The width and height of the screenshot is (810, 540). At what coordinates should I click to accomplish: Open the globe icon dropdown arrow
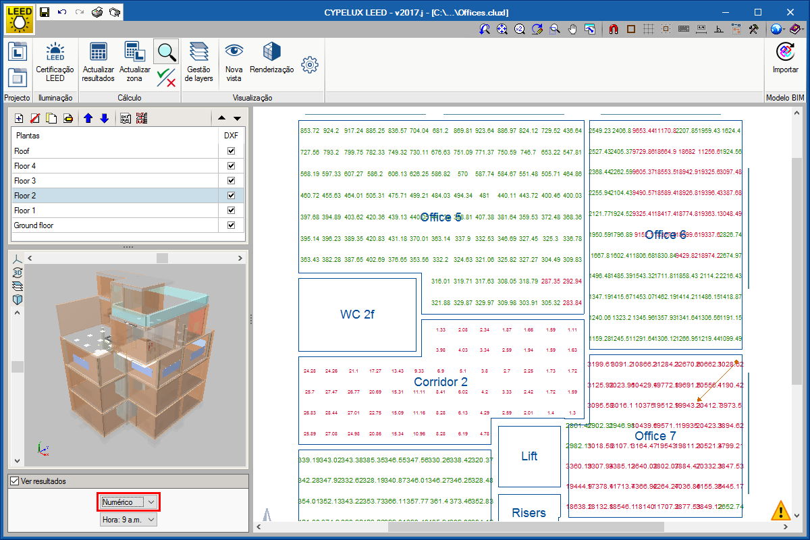[x=784, y=29]
